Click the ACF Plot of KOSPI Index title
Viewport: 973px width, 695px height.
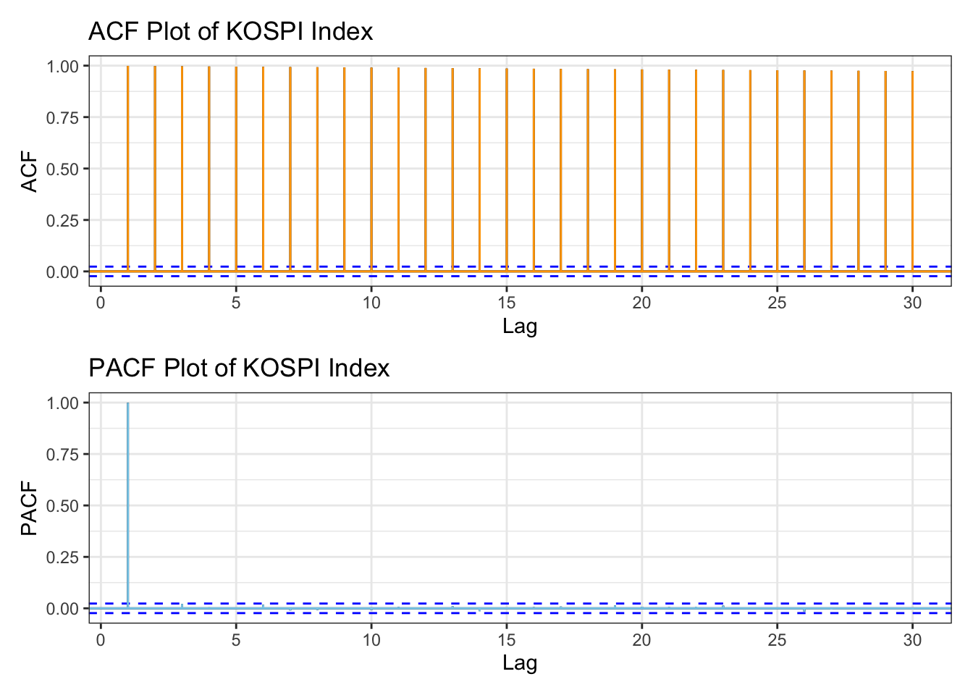(230, 32)
